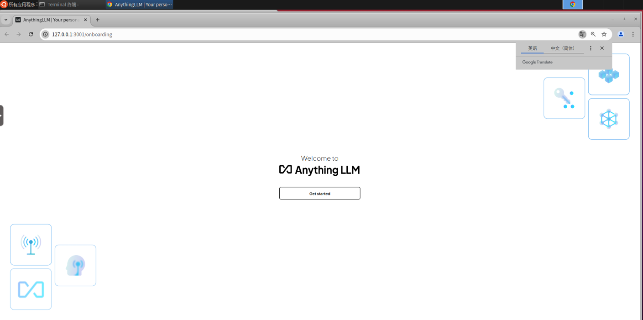Open the zoom magnifier icon in the address bar
This screenshot has height=320, width=643.
pyautogui.click(x=593, y=34)
